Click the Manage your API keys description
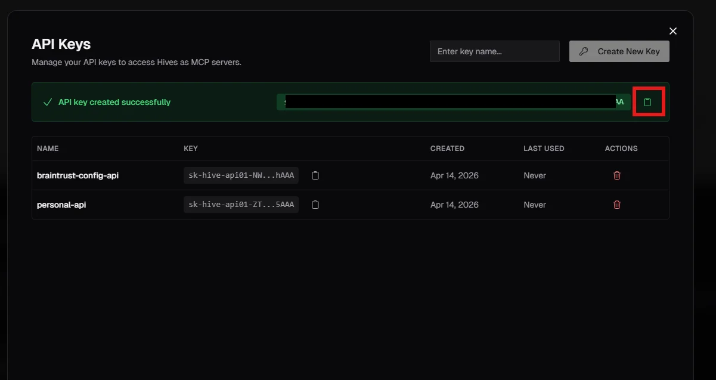This screenshot has width=716, height=380. coord(137,62)
